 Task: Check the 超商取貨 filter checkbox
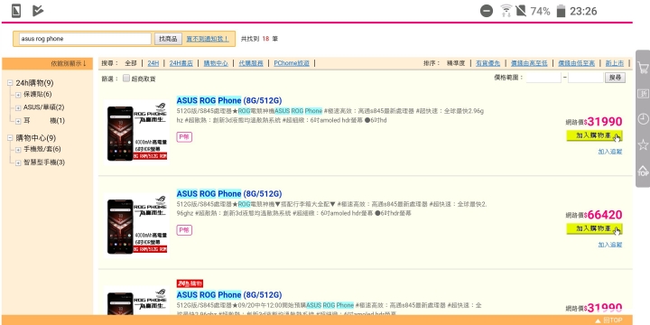pyautogui.click(x=126, y=79)
